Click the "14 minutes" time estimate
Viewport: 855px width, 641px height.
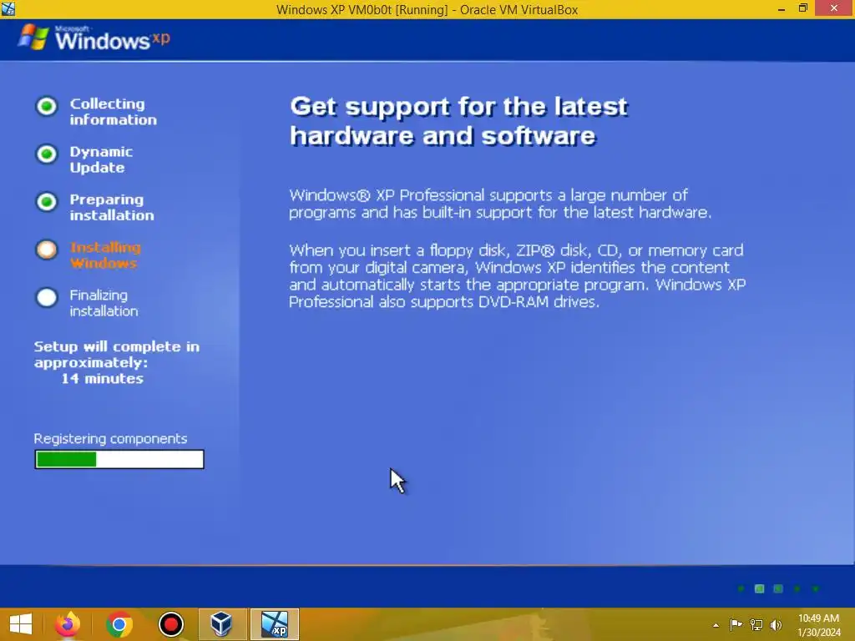(x=102, y=379)
